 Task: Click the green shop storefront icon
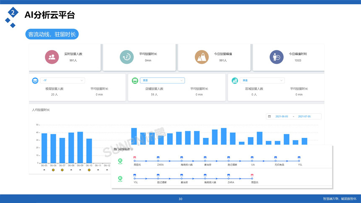point(135,80)
